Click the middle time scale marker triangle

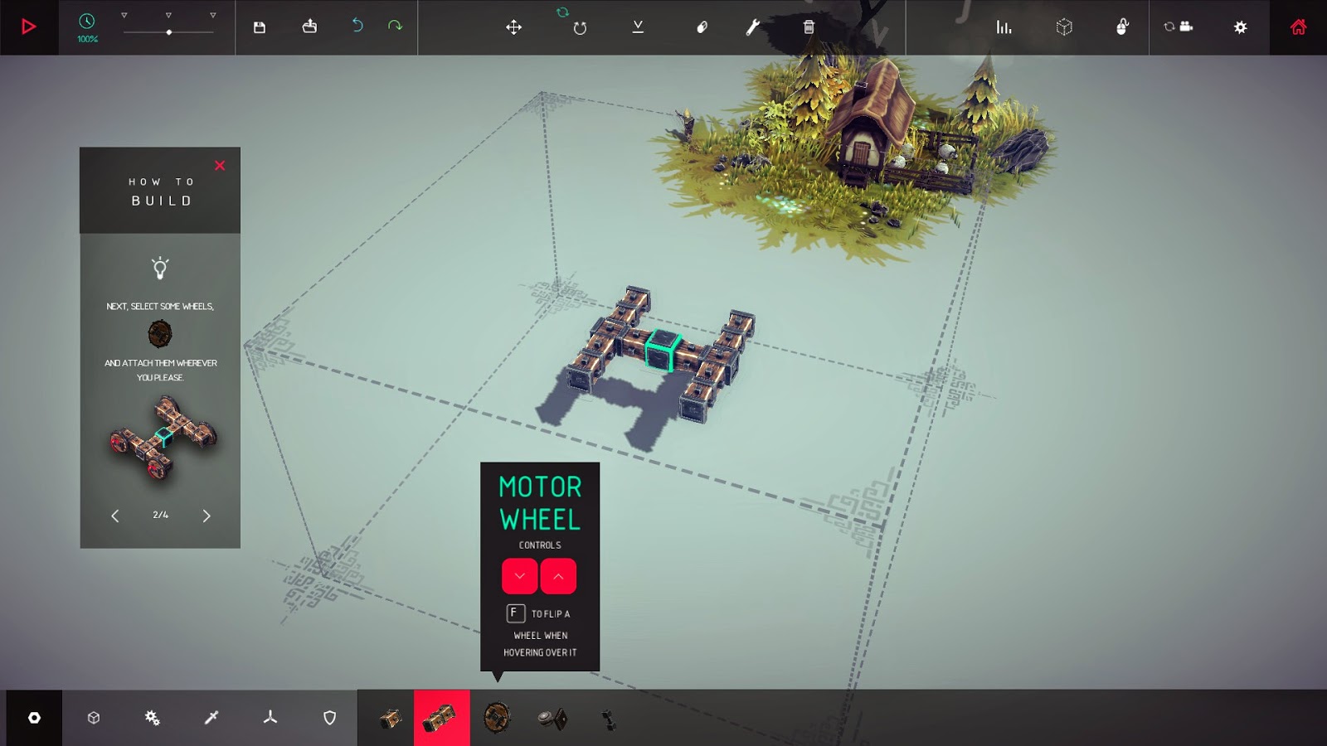click(x=168, y=16)
